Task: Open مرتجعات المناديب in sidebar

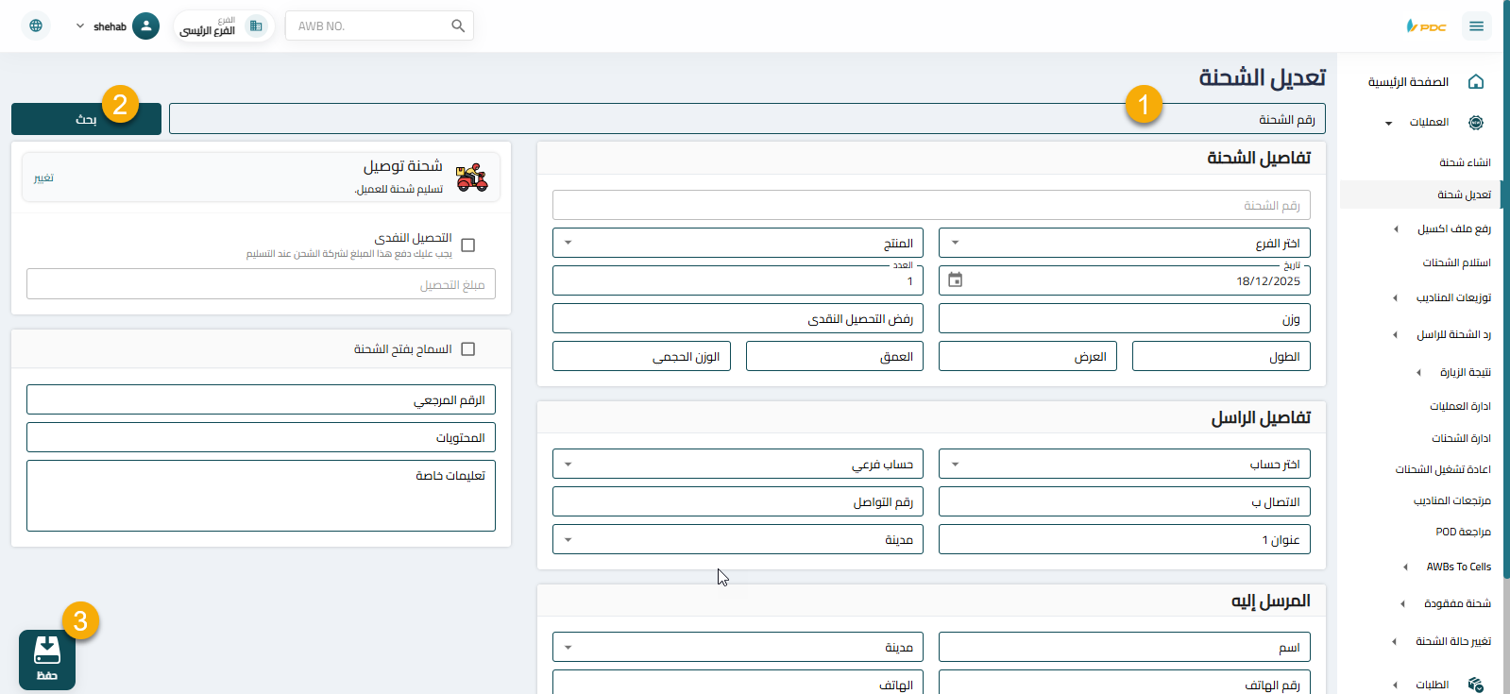Action: (1452, 500)
